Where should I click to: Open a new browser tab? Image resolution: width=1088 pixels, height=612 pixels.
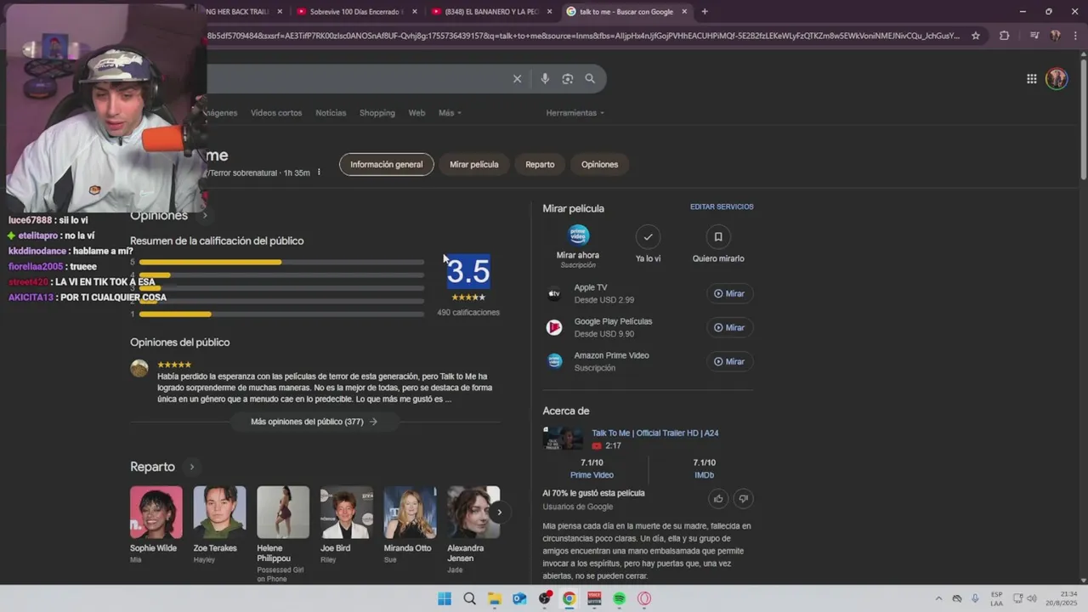tap(705, 12)
